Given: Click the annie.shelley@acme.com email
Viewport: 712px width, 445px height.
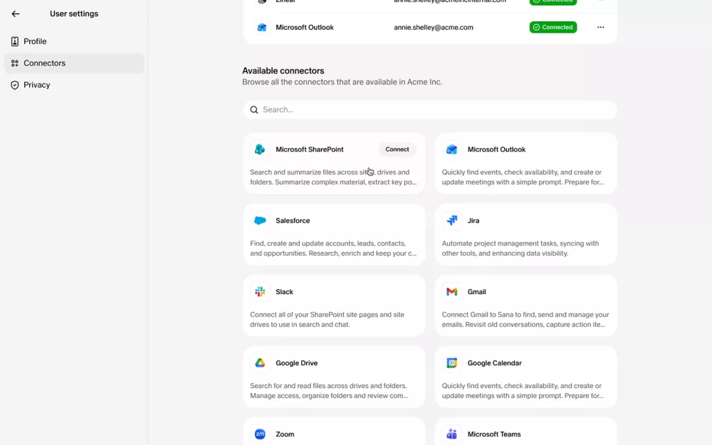Looking at the screenshot, I should [433, 27].
